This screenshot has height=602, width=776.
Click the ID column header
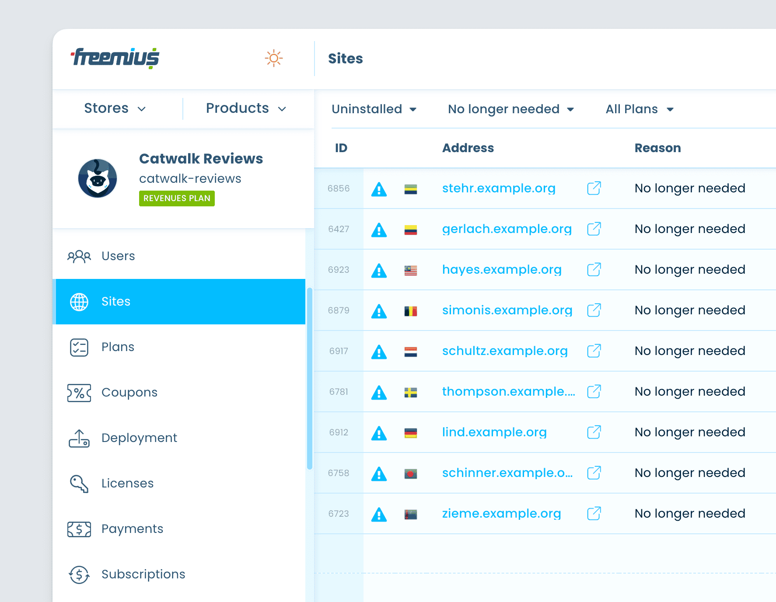[341, 148]
